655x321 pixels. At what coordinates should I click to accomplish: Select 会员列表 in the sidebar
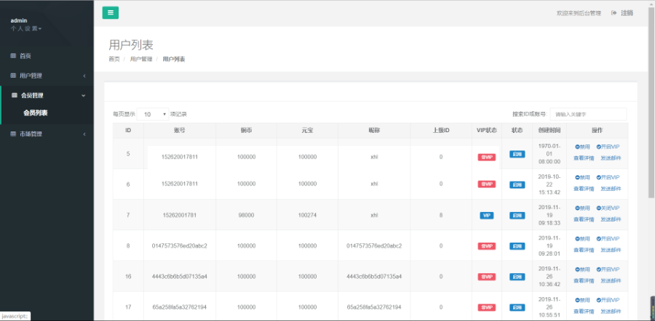(x=36, y=113)
